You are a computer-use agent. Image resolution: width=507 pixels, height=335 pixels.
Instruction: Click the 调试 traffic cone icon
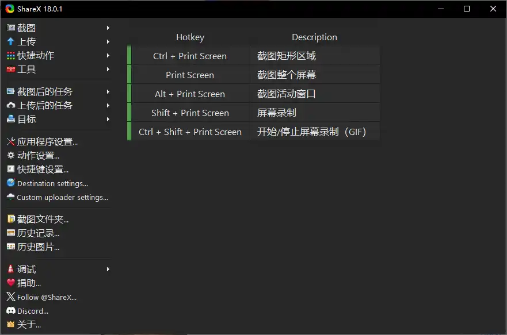[11, 269]
